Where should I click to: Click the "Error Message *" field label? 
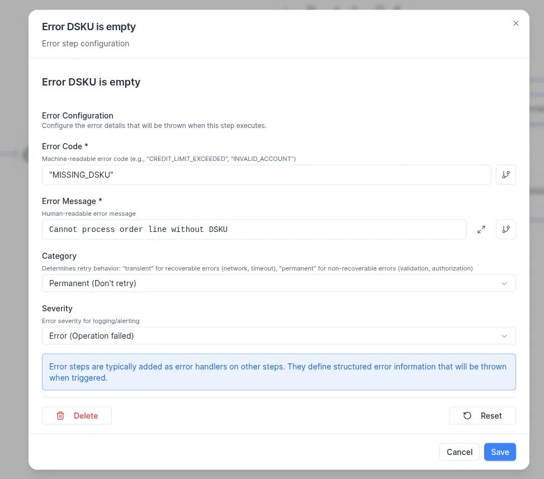[72, 201]
